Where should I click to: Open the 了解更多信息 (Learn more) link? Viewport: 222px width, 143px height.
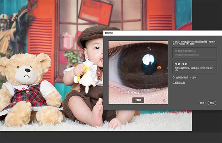(x=179, y=83)
